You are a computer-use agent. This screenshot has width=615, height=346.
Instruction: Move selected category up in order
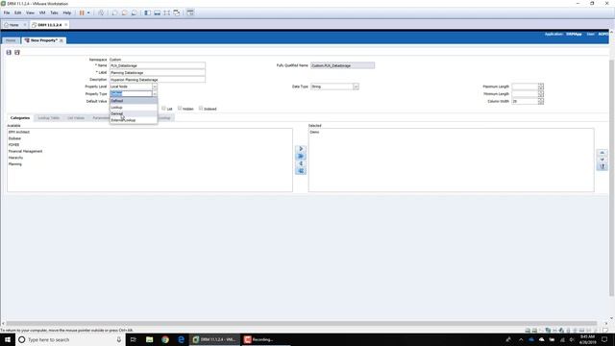pos(603,152)
